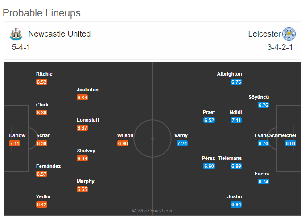Select Tielemans on the Leicester side

pyautogui.click(x=230, y=158)
